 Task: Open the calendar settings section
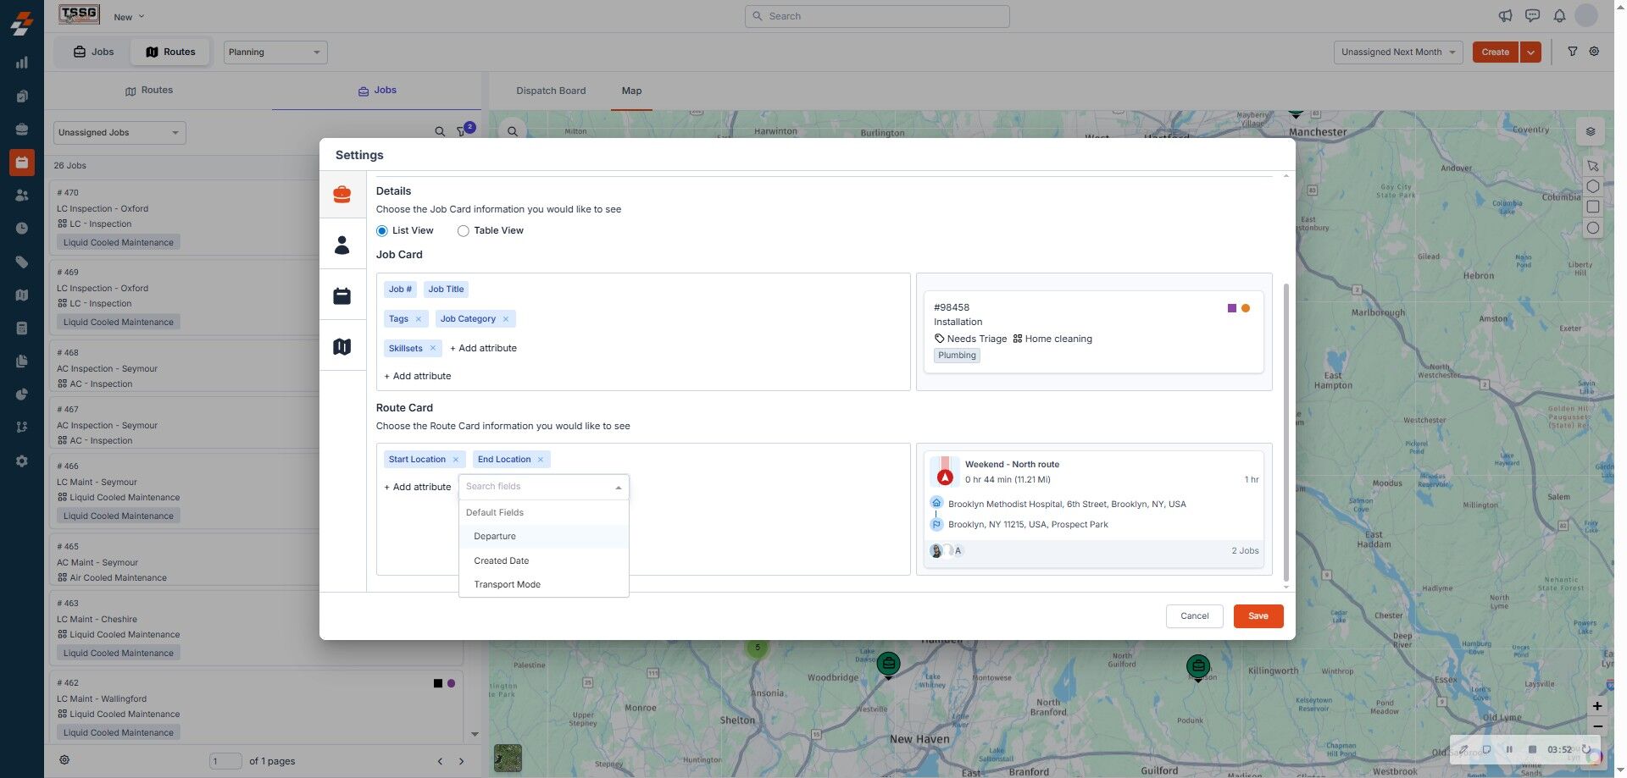pyautogui.click(x=342, y=296)
